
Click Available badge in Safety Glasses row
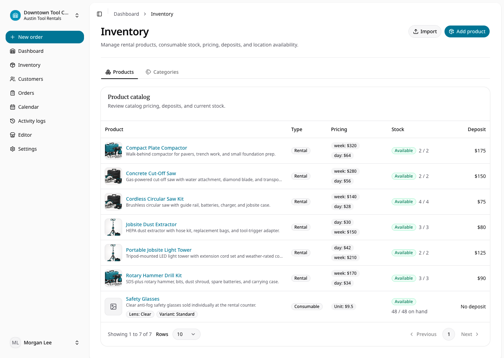pos(404,302)
